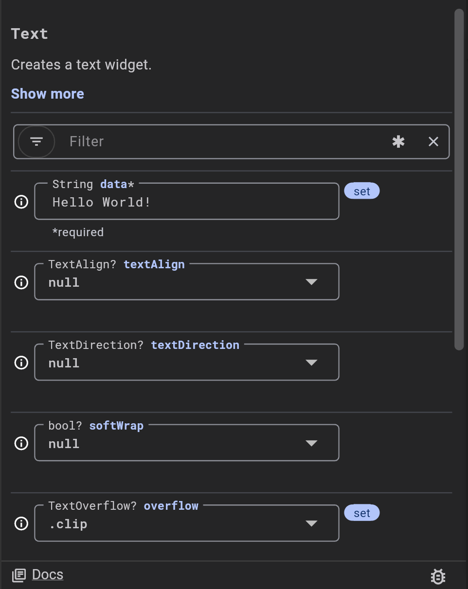Click the info icon beside the data property
The image size is (468, 589).
[x=21, y=202]
